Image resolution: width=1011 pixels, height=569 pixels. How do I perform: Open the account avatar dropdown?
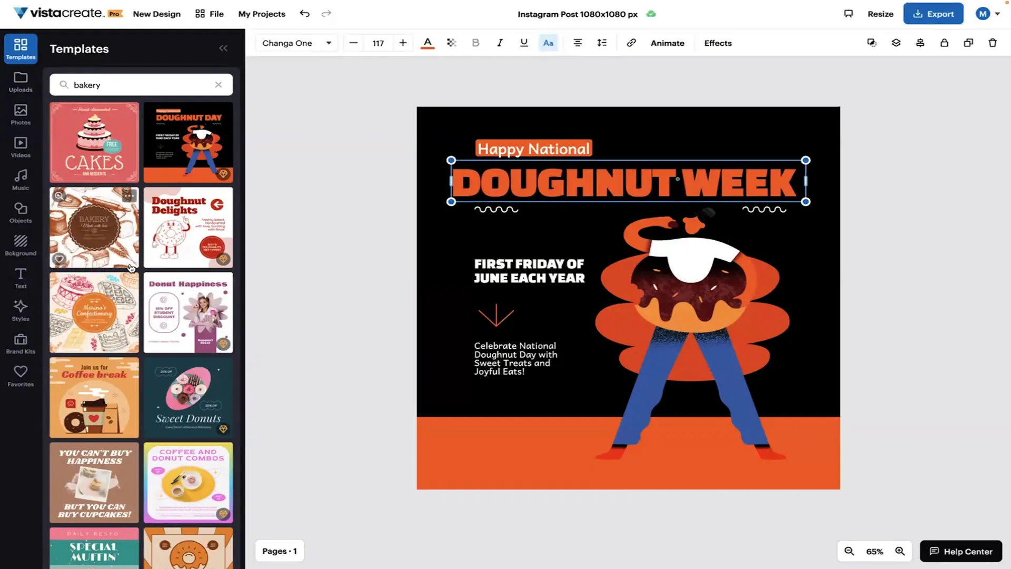point(987,14)
